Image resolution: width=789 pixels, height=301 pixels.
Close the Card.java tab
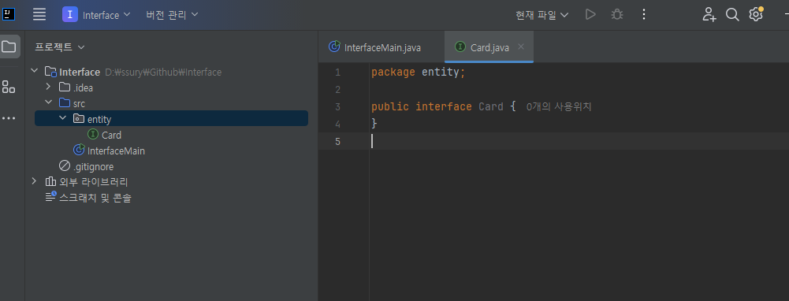521,46
